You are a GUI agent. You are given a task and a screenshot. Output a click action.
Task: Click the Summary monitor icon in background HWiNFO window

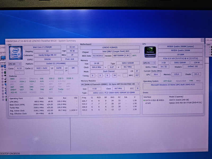click(x=3, y=58)
